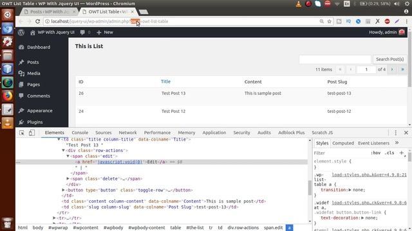Click the Search Post(s) button
Image resolution: width=412 pixels, height=231 pixels.
tap(389, 60)
